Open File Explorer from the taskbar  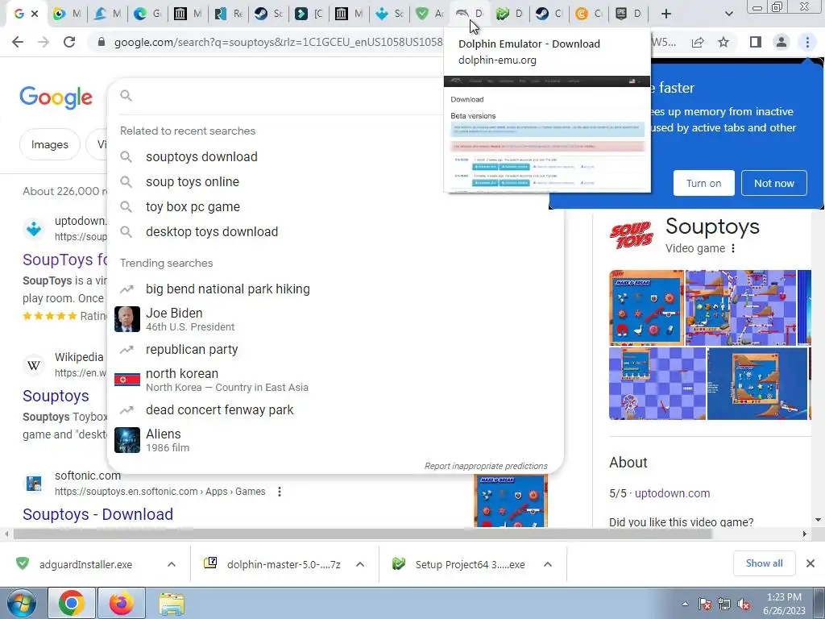(x=172, y=603)
